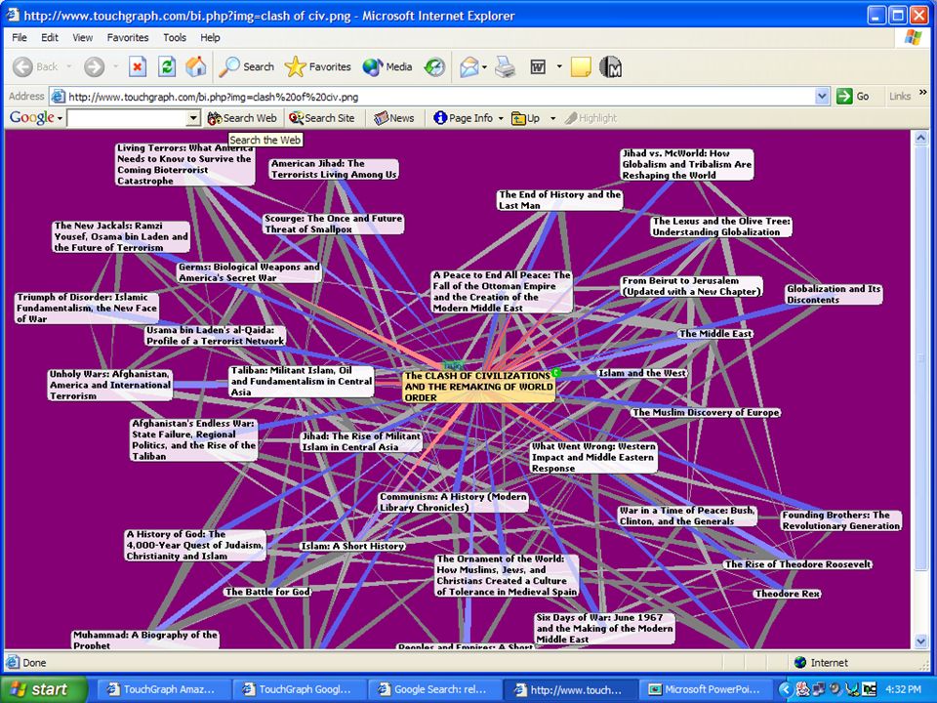The height and width of the screenshot is (703, 937).
Task: Click the Google toolbar search field
Action: click(x=127, y=118)
